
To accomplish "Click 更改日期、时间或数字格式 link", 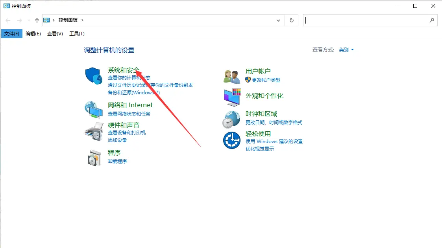I will click(274, 123).
